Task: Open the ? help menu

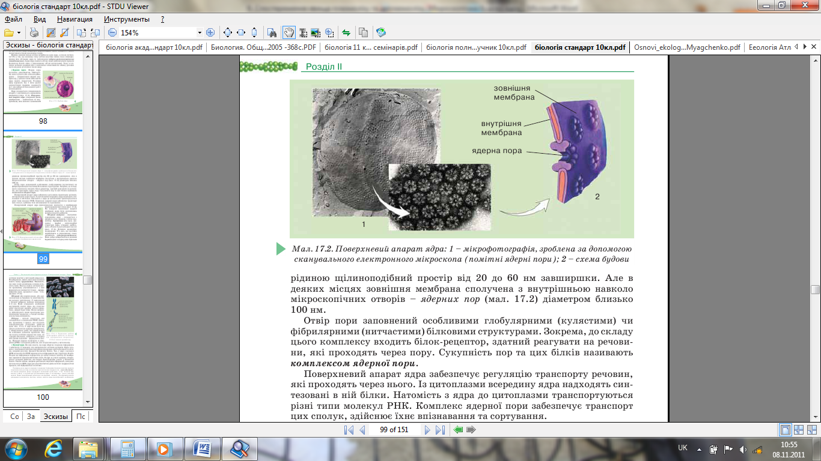Action: [x=162, y=19]
